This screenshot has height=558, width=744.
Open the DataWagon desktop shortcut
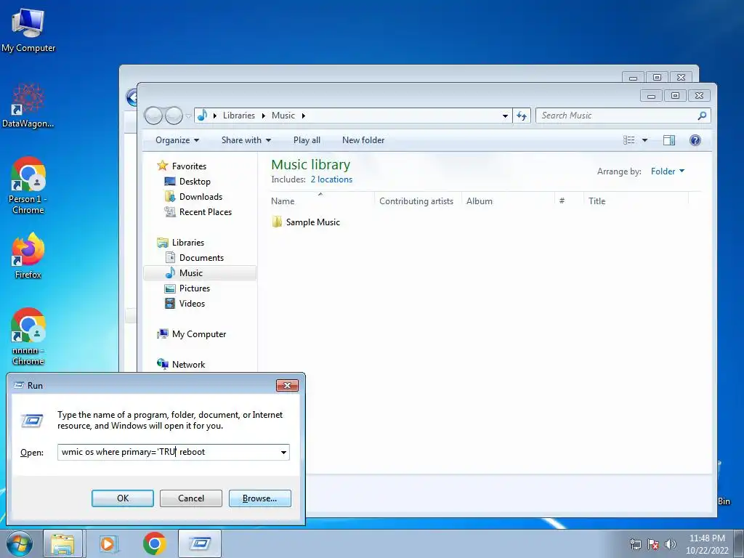[28, 106]
